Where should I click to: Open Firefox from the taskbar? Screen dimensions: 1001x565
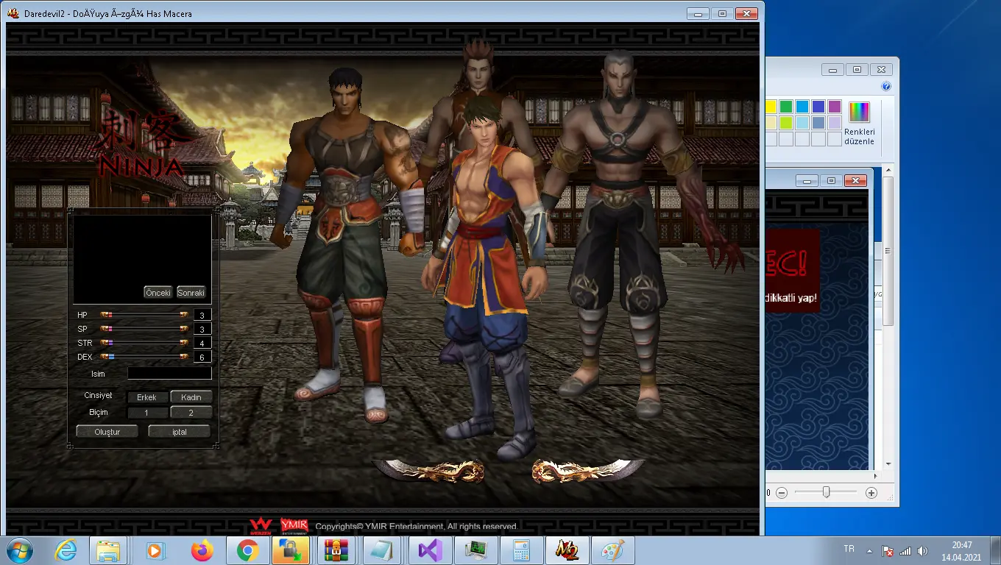201,550
